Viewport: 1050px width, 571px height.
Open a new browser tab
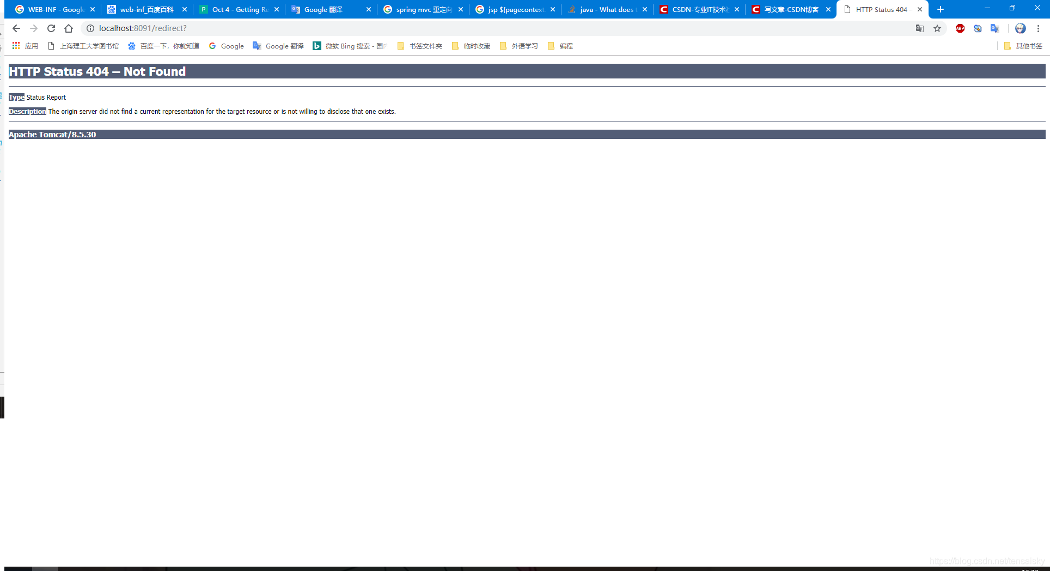[941, 9]
